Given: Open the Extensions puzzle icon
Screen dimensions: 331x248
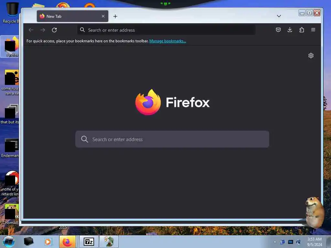Looking at the screenshot, I should click(x=302, y=30).
